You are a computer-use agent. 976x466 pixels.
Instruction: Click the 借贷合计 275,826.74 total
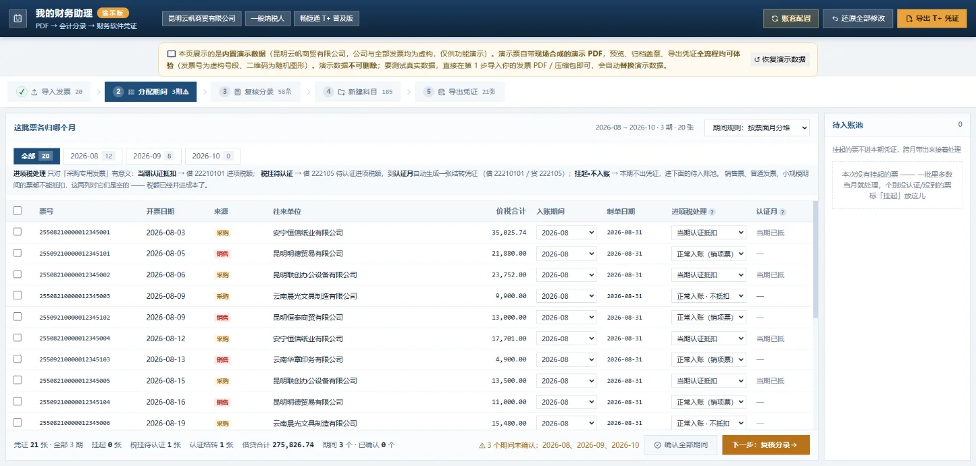tap(278, 445)
